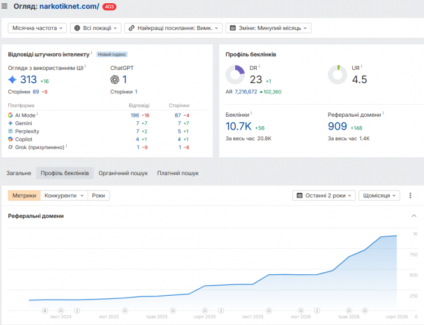Open the referring domains value 909
Screen dimensions: 424x325
[337, 126]
